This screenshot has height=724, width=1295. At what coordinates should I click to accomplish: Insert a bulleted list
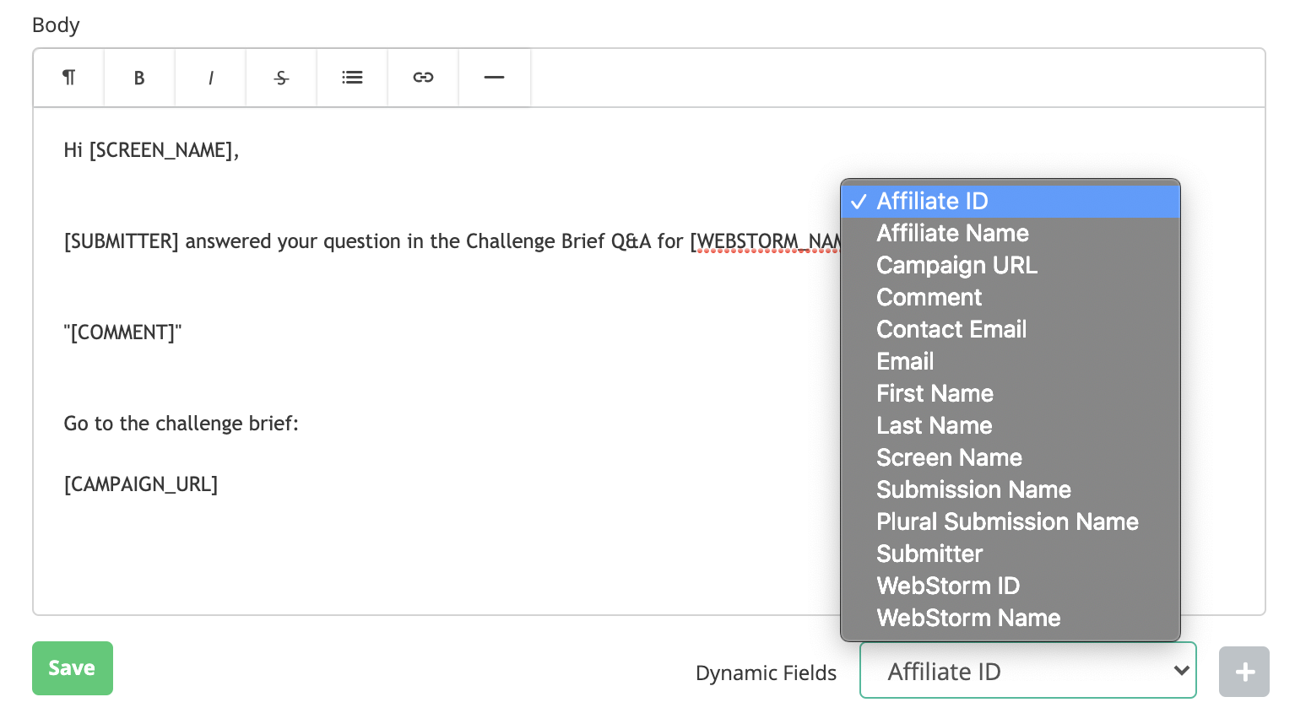[x=352, y=78]
